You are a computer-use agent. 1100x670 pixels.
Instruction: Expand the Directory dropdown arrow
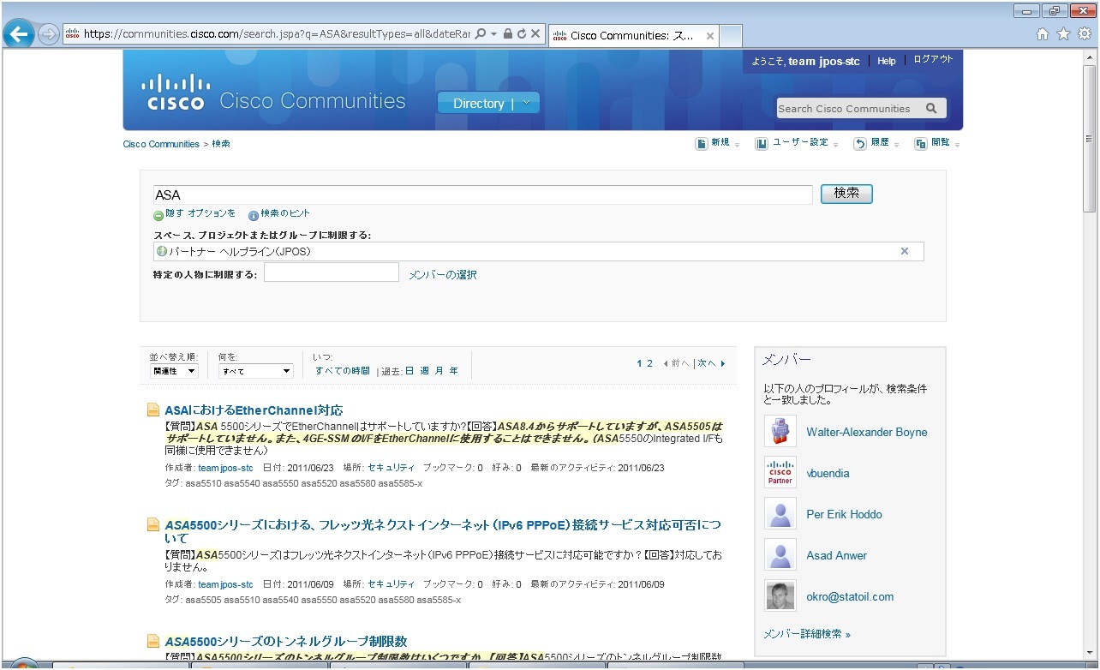(527, 103)
